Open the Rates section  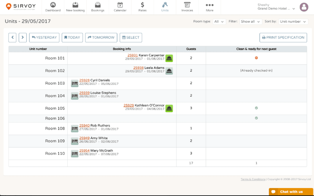click(142, 6)
